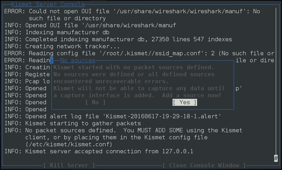Viewport: 282px width, 170px height.
Task: Choose No in the No sources dialog
Action: 95,102
